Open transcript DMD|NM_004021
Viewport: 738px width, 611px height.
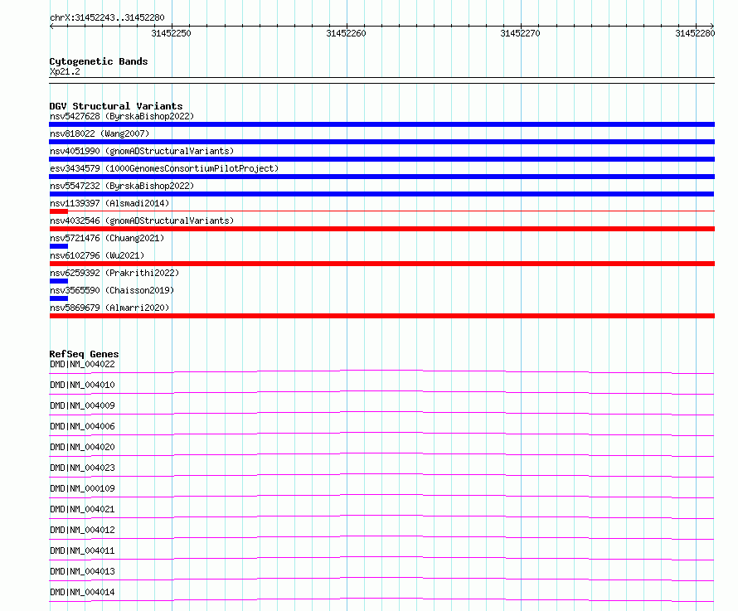pyautogui.click(x=82, y=509)
